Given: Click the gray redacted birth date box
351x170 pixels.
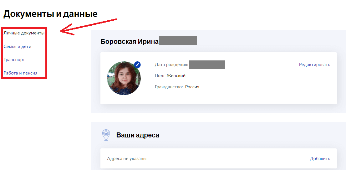Looking at the screenshot, I should (207, 65).
